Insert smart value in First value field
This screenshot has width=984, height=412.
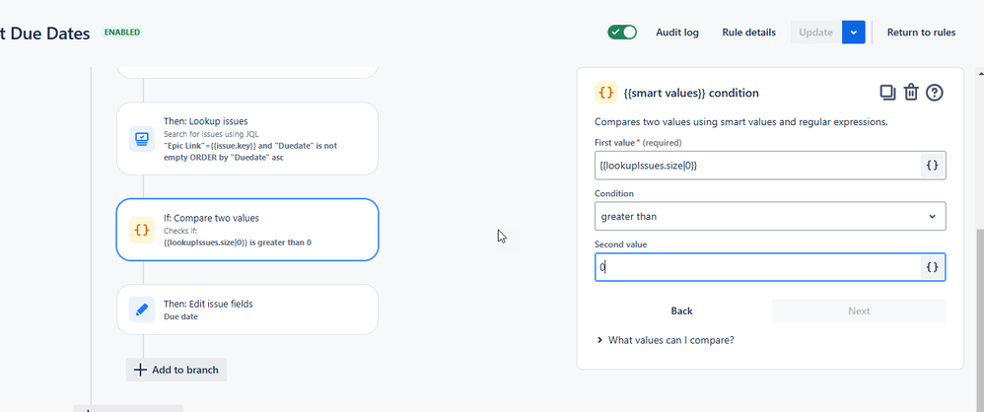pyautogui.click(x=933, y=166)
